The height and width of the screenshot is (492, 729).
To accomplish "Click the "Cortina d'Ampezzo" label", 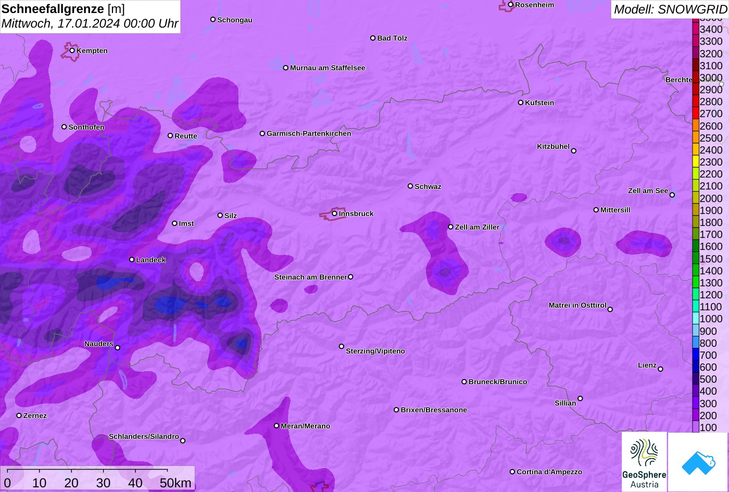I will pos(549,472).
